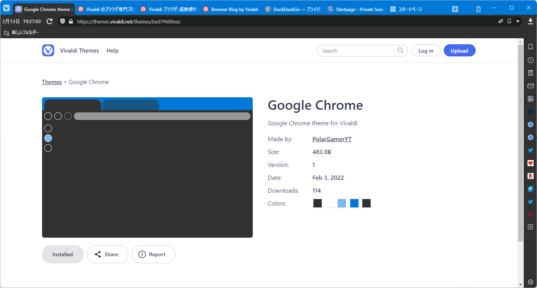Switch to the Vivaldi ブラウザ: 超絶便利 tab
This screenshot has width=537, height=288.
(x=169, y=9)
